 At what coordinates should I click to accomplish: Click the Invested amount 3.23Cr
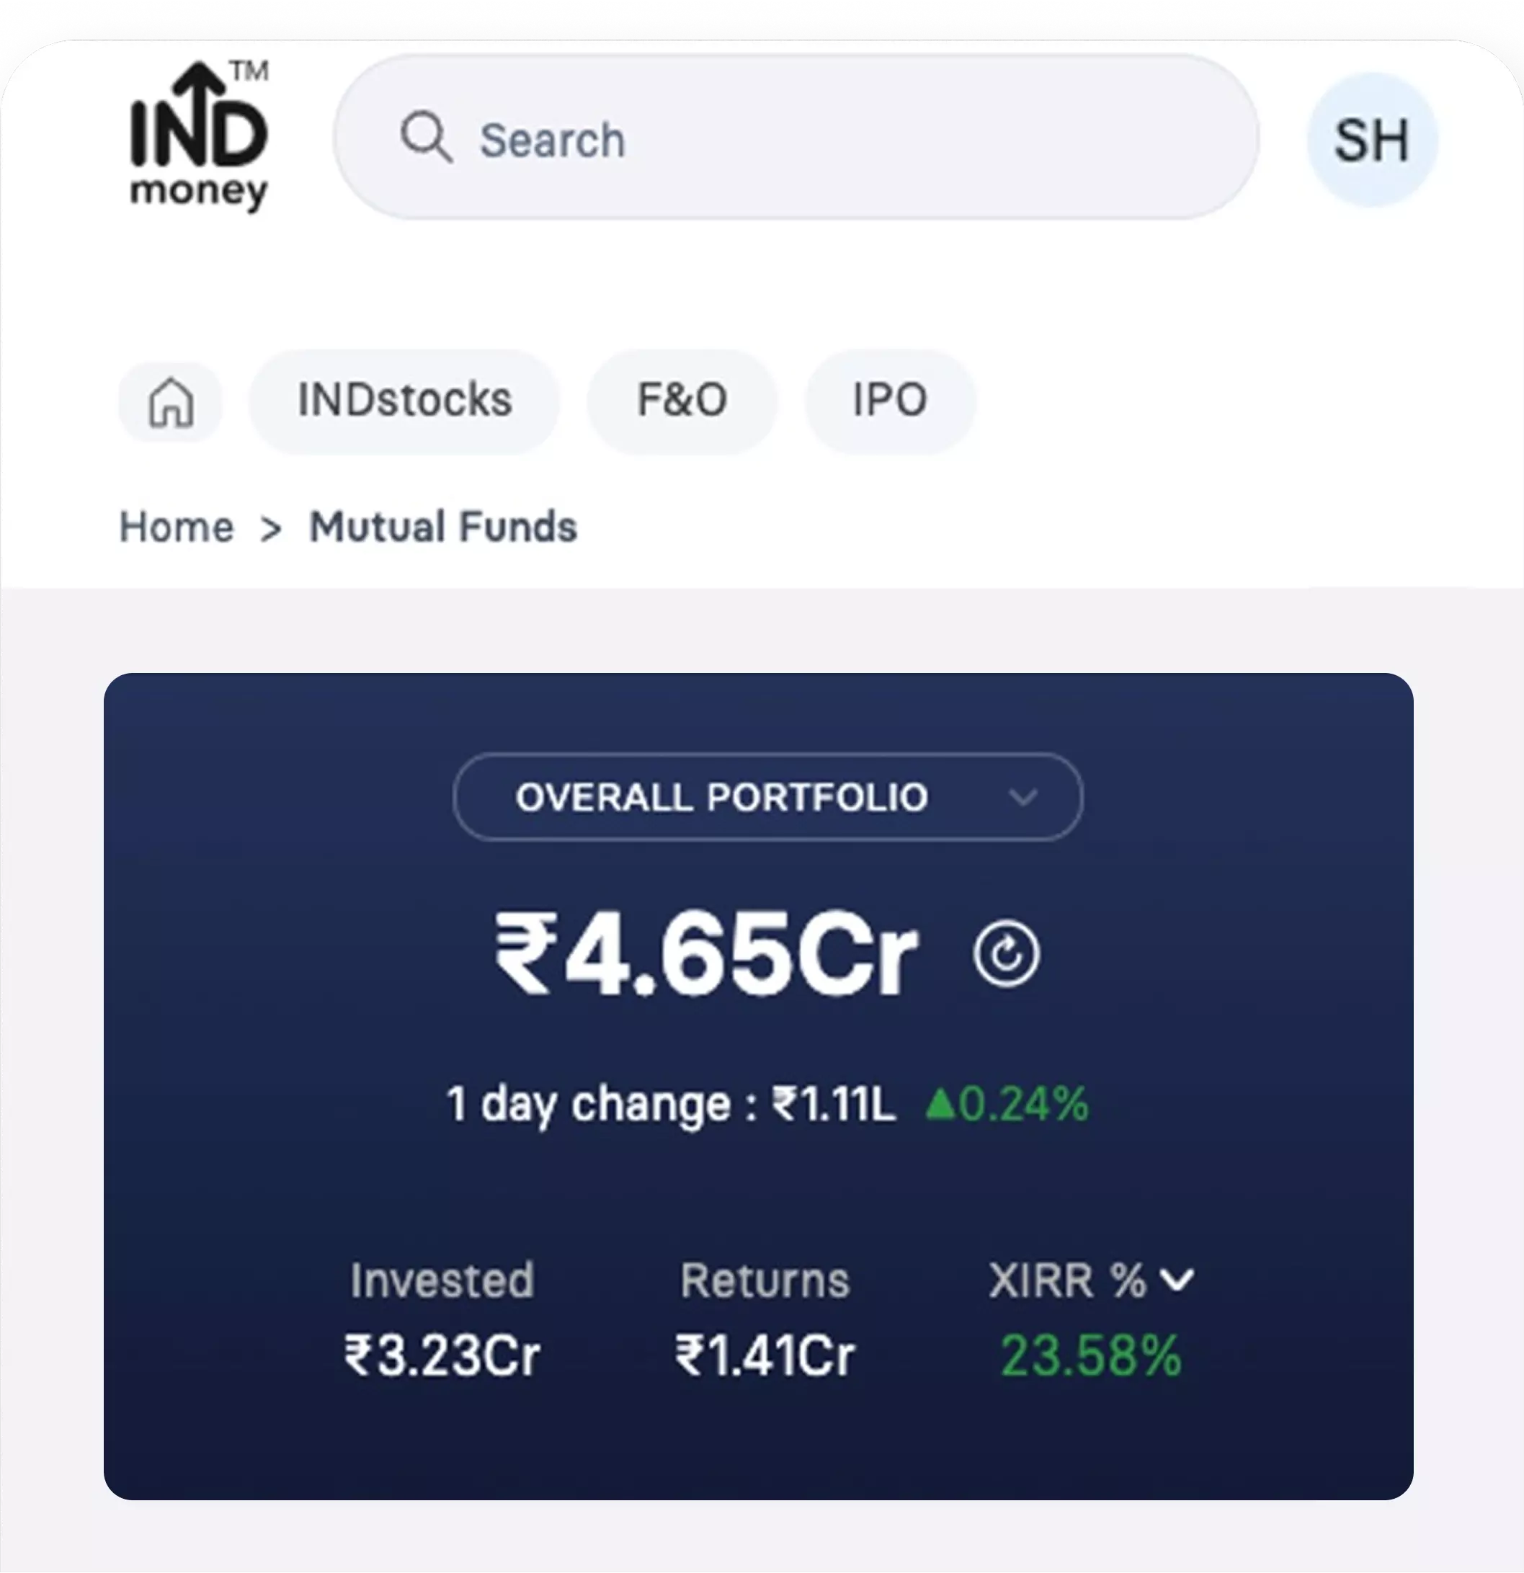coord(442,1356)
